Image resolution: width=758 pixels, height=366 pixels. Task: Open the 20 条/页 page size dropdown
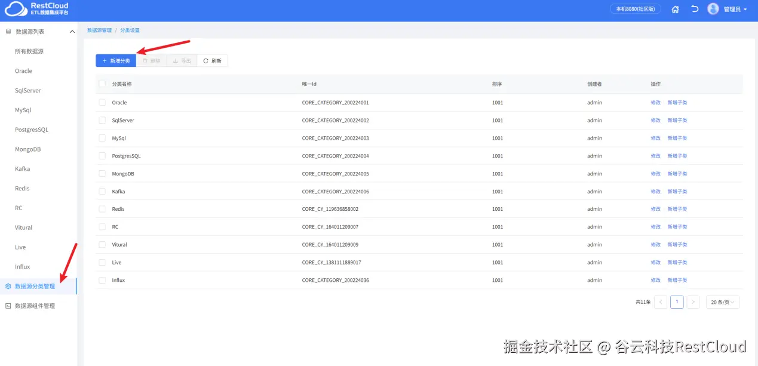point(723,302)
